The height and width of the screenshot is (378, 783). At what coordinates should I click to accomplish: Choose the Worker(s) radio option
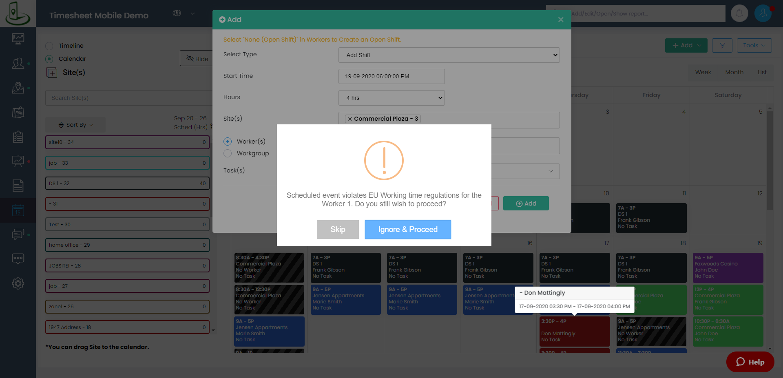(x=228, y=141)
